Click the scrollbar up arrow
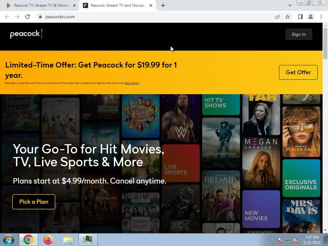The image size is (328, 246). click(325, 25)
